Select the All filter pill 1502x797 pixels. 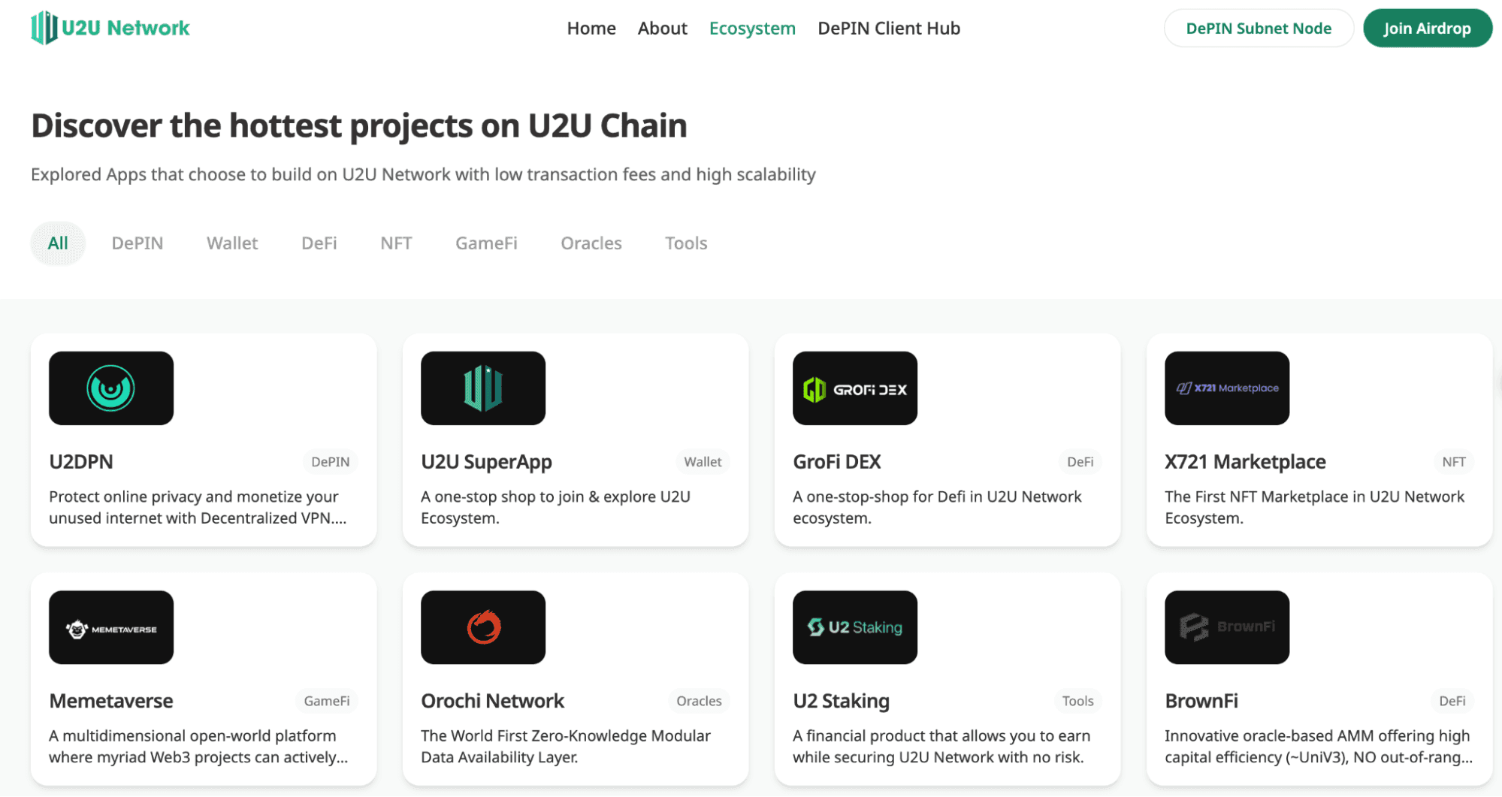(58, 243)
